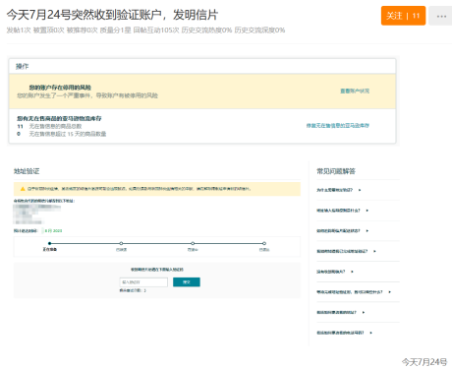Open the 修复无在售信息的亚马逊库存 link

338,125
